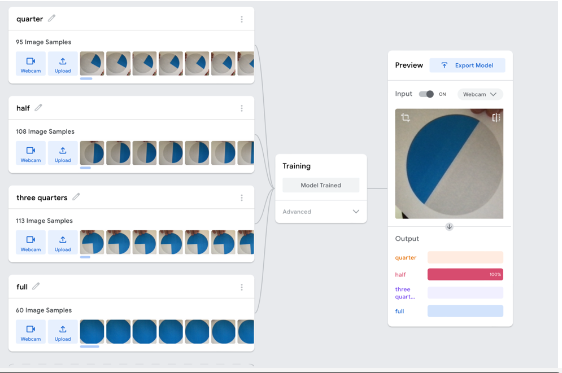Screen dimensions: 562x373
Task: Open options menu for full class
Action: pyautogui.click(x=242, y=287)
